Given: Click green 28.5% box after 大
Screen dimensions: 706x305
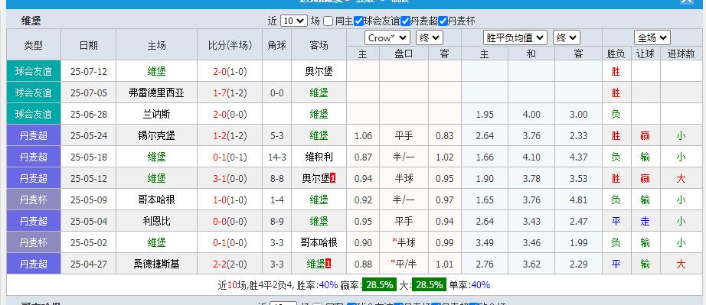Looking at the screenshot, I should [429, 285].
